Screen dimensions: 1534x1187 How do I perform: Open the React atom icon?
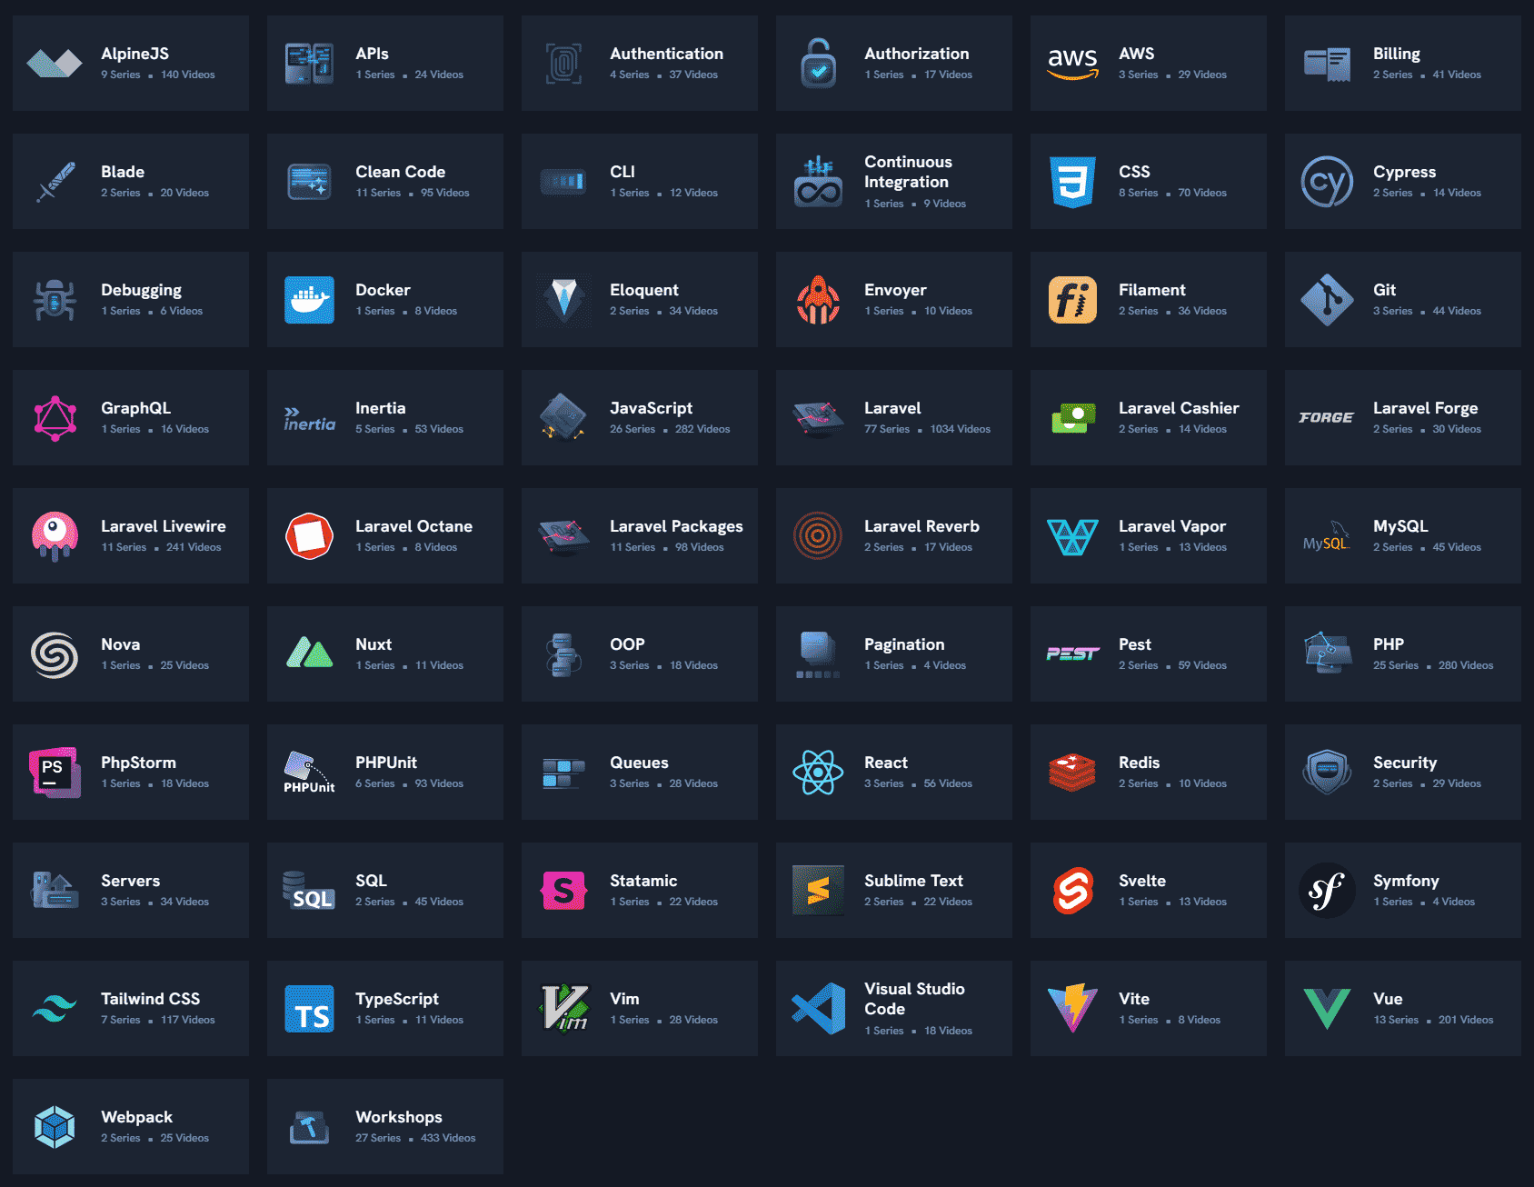tap(818, 773)
